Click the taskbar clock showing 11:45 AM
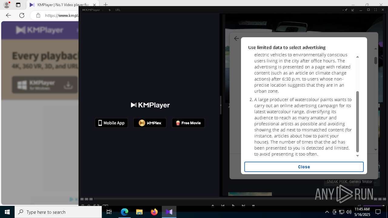This screenshot has height=218, width=388. [362, 212]
